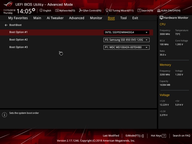The height and width of the screenshot is (144, 192).
Task: Click the Hardware Monitor panel title
Action: click(176, 18)
